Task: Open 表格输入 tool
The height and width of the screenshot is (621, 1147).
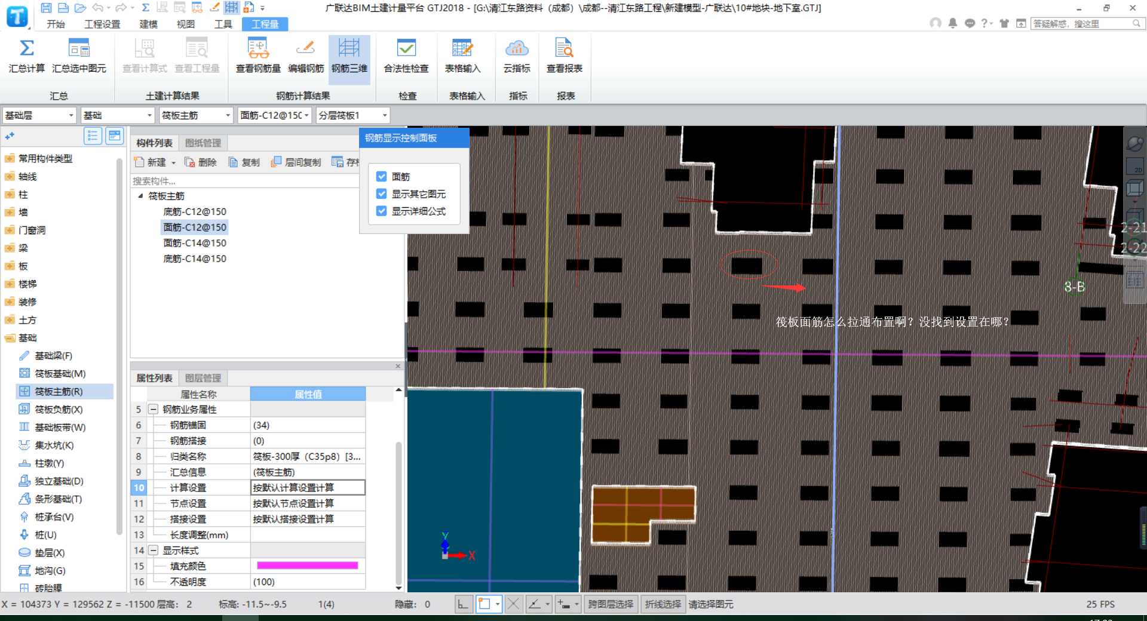Action: 462,56
